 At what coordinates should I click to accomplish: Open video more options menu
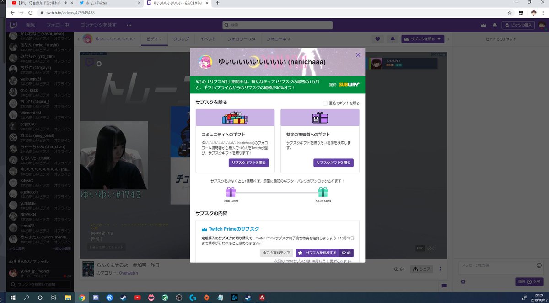click(x=440, y=269)
